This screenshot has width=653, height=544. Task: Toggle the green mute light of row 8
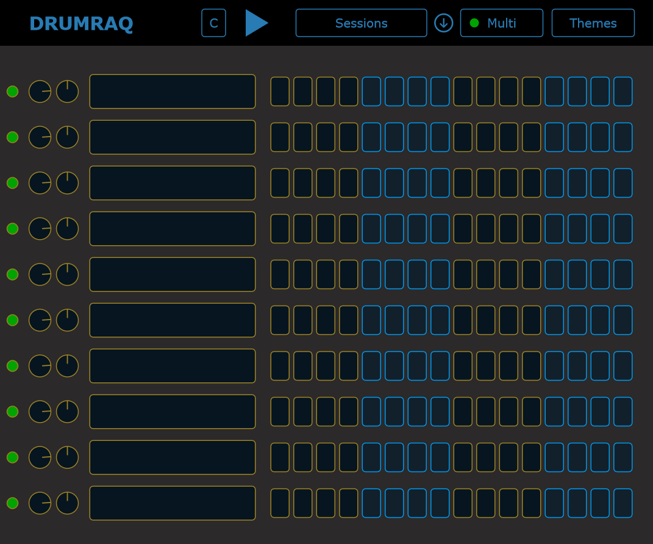[x=12, y=412]
